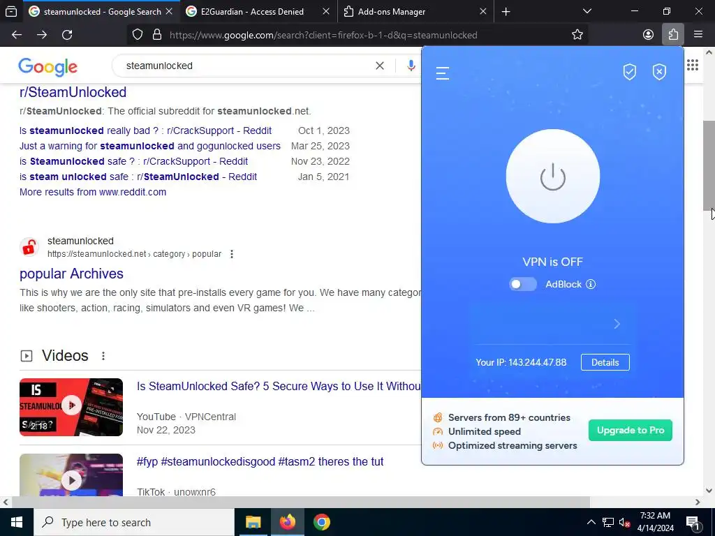Open notification center icon
This screenshot has width=715, height=536.
pos(692,522)
